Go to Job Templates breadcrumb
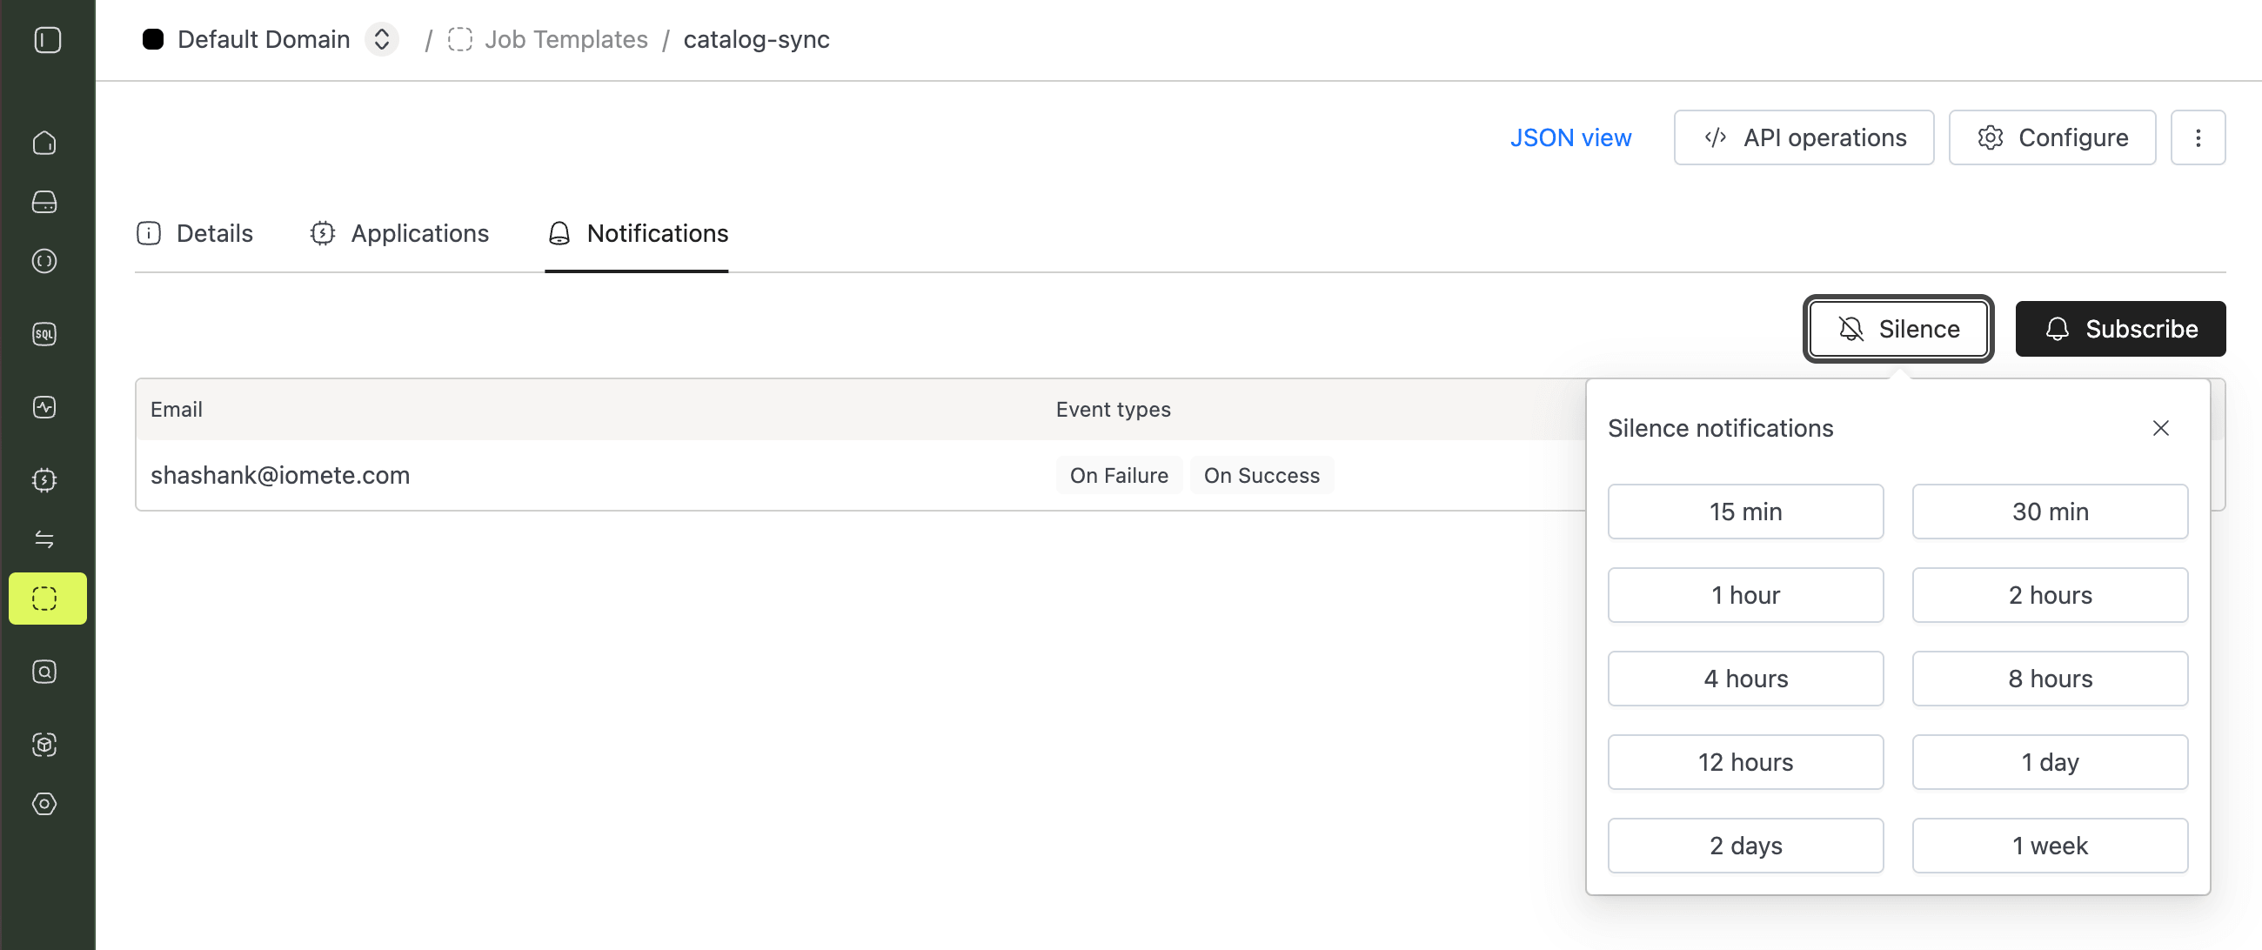Screen dimensions: 2262x950 coord(565,39)
